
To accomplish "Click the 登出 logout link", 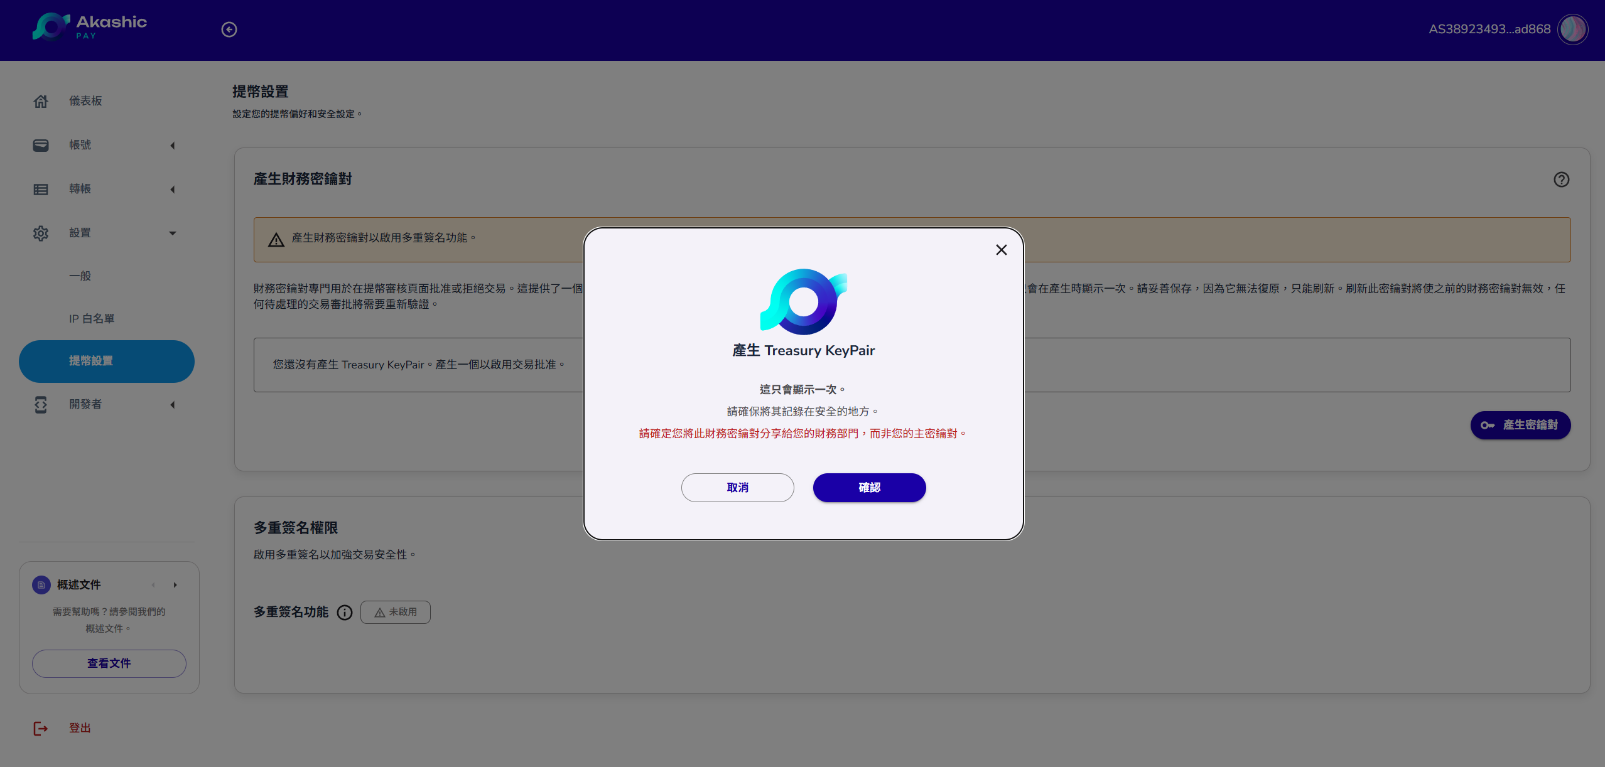I will tap(80, 728).
